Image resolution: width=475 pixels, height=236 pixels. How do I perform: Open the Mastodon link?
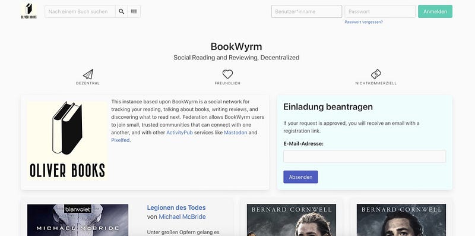point(236,133)
